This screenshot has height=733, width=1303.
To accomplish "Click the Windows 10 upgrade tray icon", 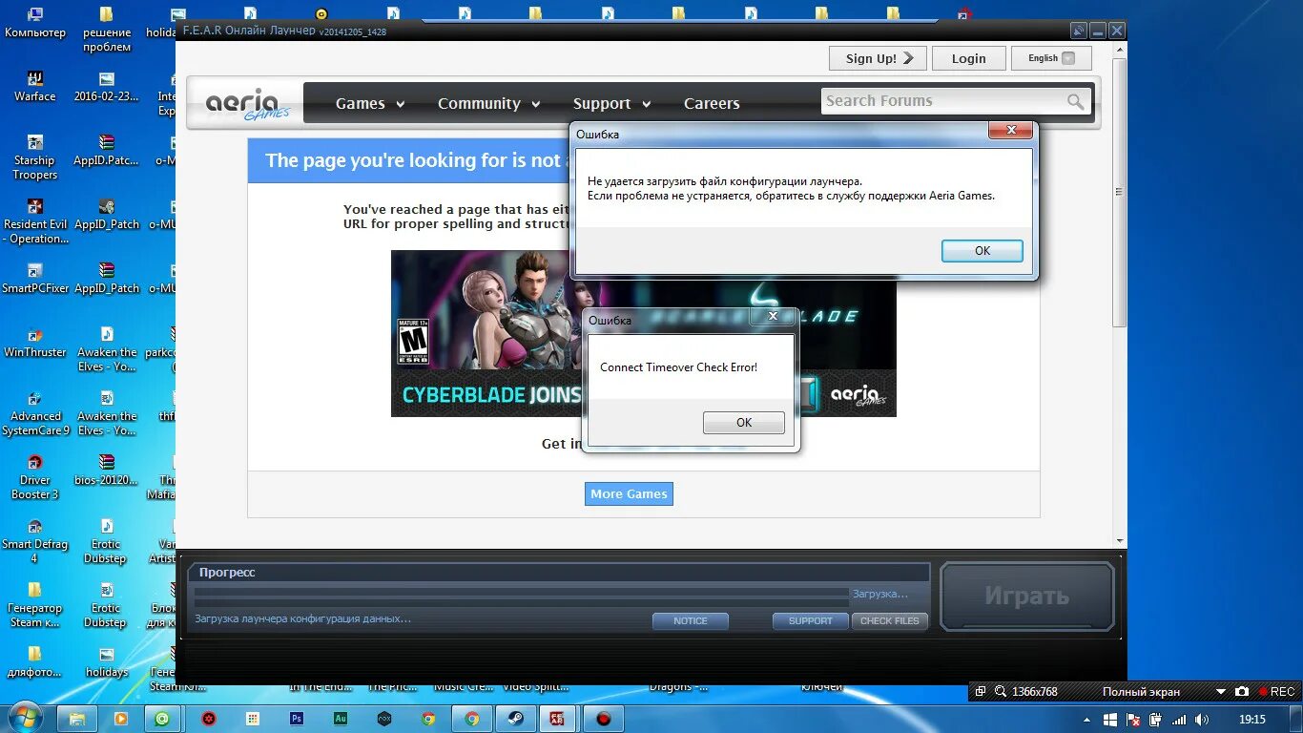I will pos(1110,720).
